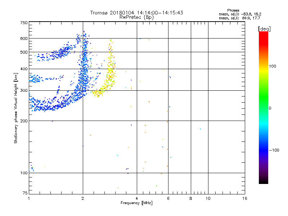Click the y-axis '100' tick label
288x216 pixels.
pyautogui.click(x=24, y=173)
